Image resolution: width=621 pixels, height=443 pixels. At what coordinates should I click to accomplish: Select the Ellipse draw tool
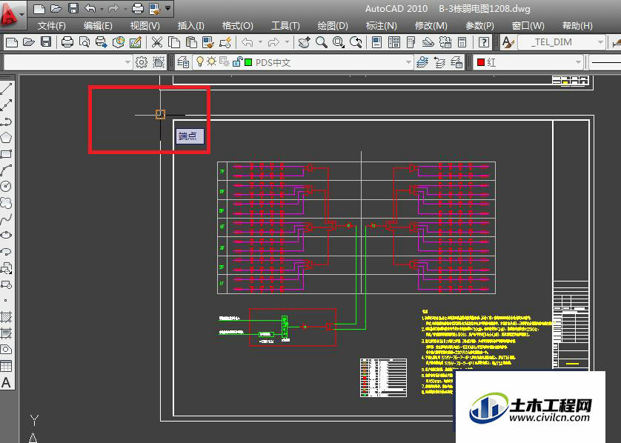pyautogui.click(x=6, y=235)
